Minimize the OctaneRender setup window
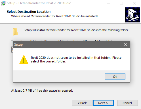 [109, 3]
